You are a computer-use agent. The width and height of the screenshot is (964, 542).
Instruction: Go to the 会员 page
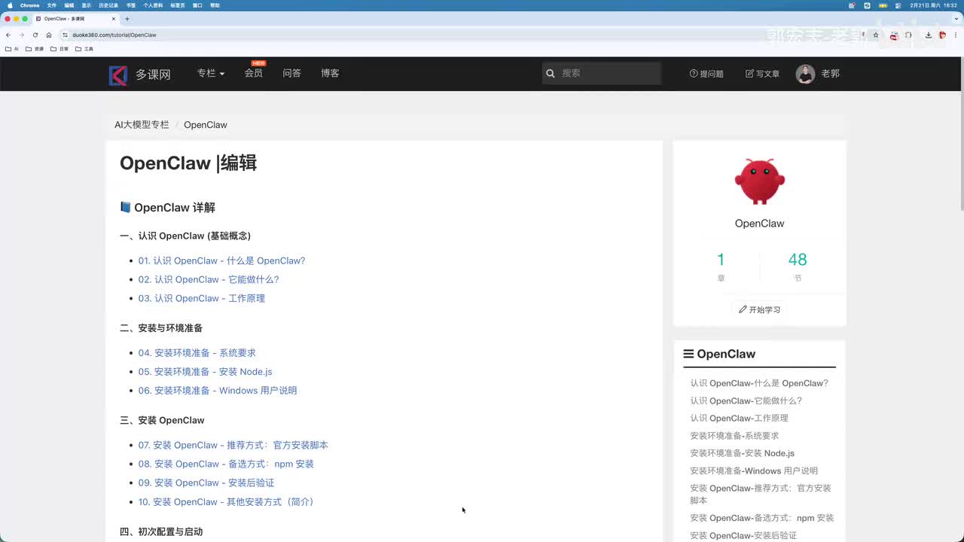tap(254, 73)
